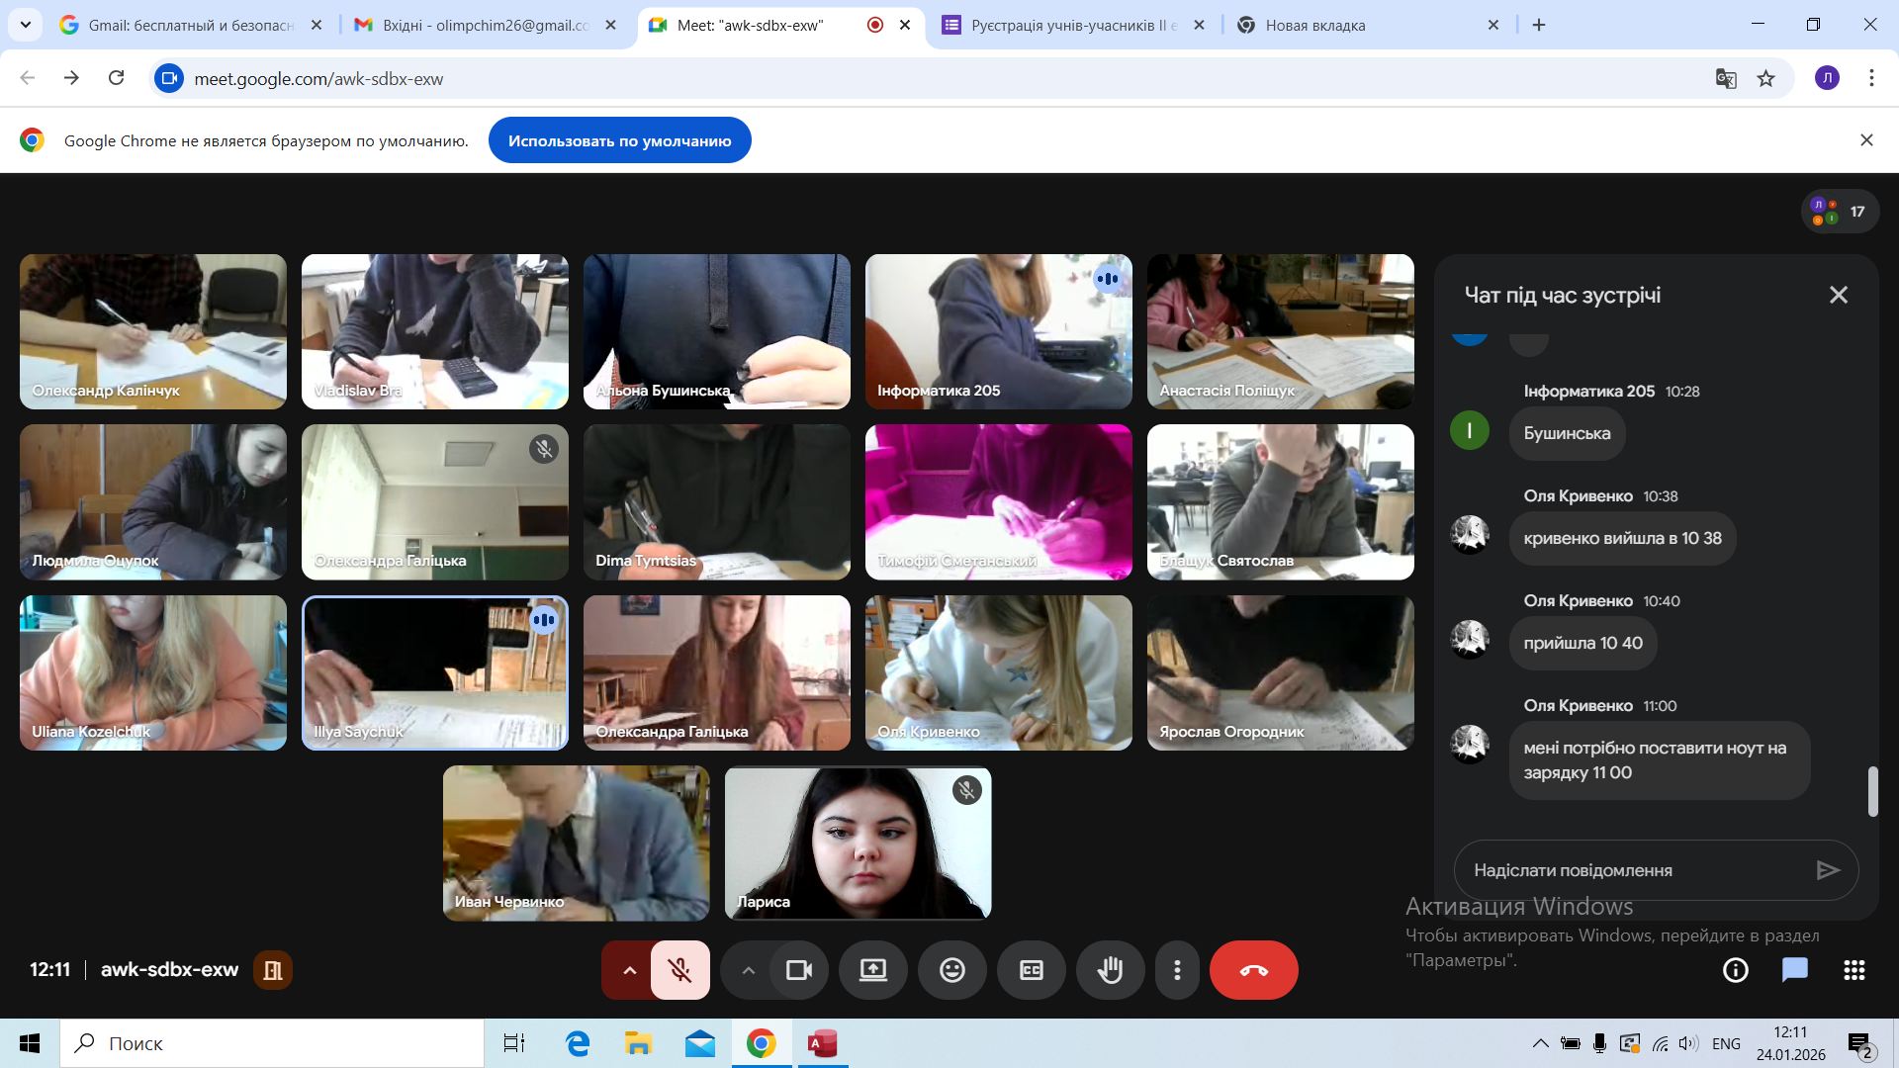1899x1068 pixels.
Task: Click the captions button
Action: coord(1031,970)
